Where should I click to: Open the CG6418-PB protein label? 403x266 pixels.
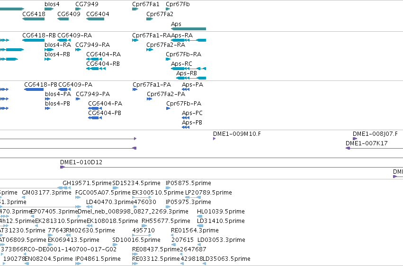(x=41, y=84)
